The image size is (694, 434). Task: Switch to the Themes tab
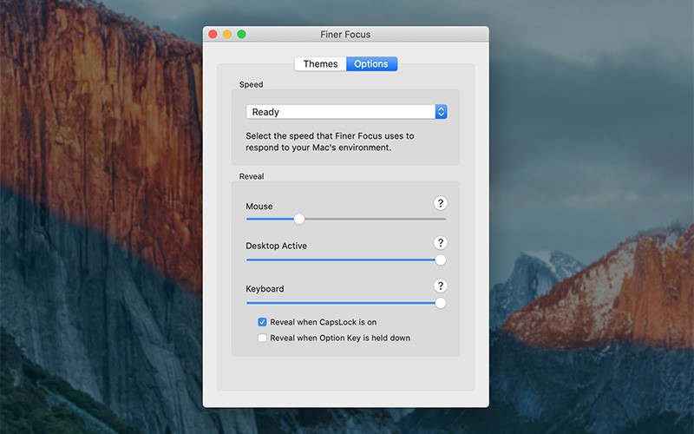point(320,63)
